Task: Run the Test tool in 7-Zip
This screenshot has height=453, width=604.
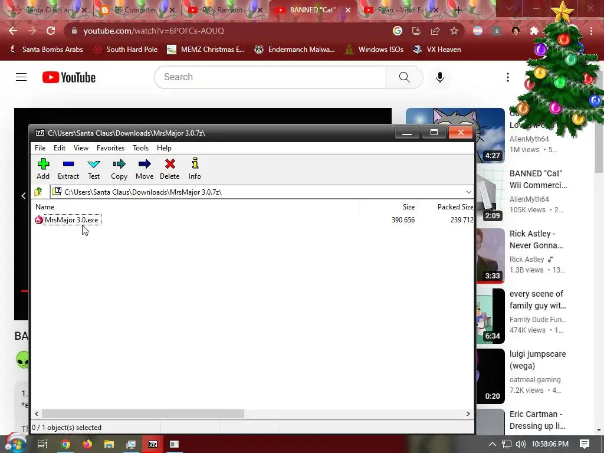Action: tap(94, 169)
